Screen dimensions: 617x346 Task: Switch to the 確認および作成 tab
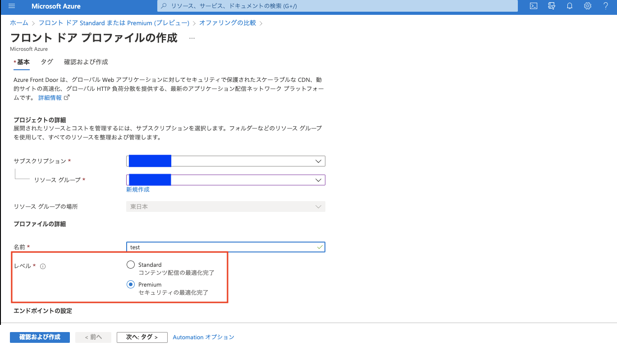86,62
